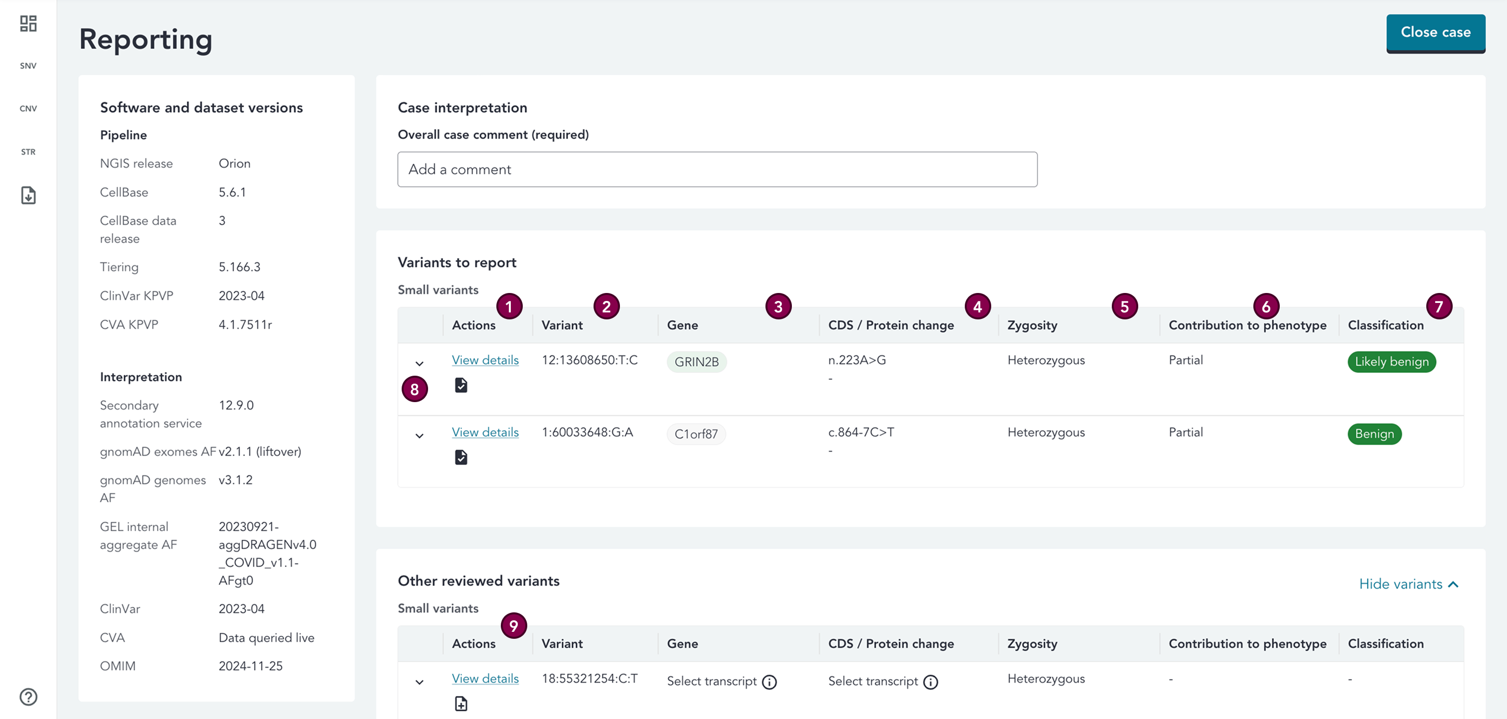Click the report checkmark icon for GRIN2B row

461,385
